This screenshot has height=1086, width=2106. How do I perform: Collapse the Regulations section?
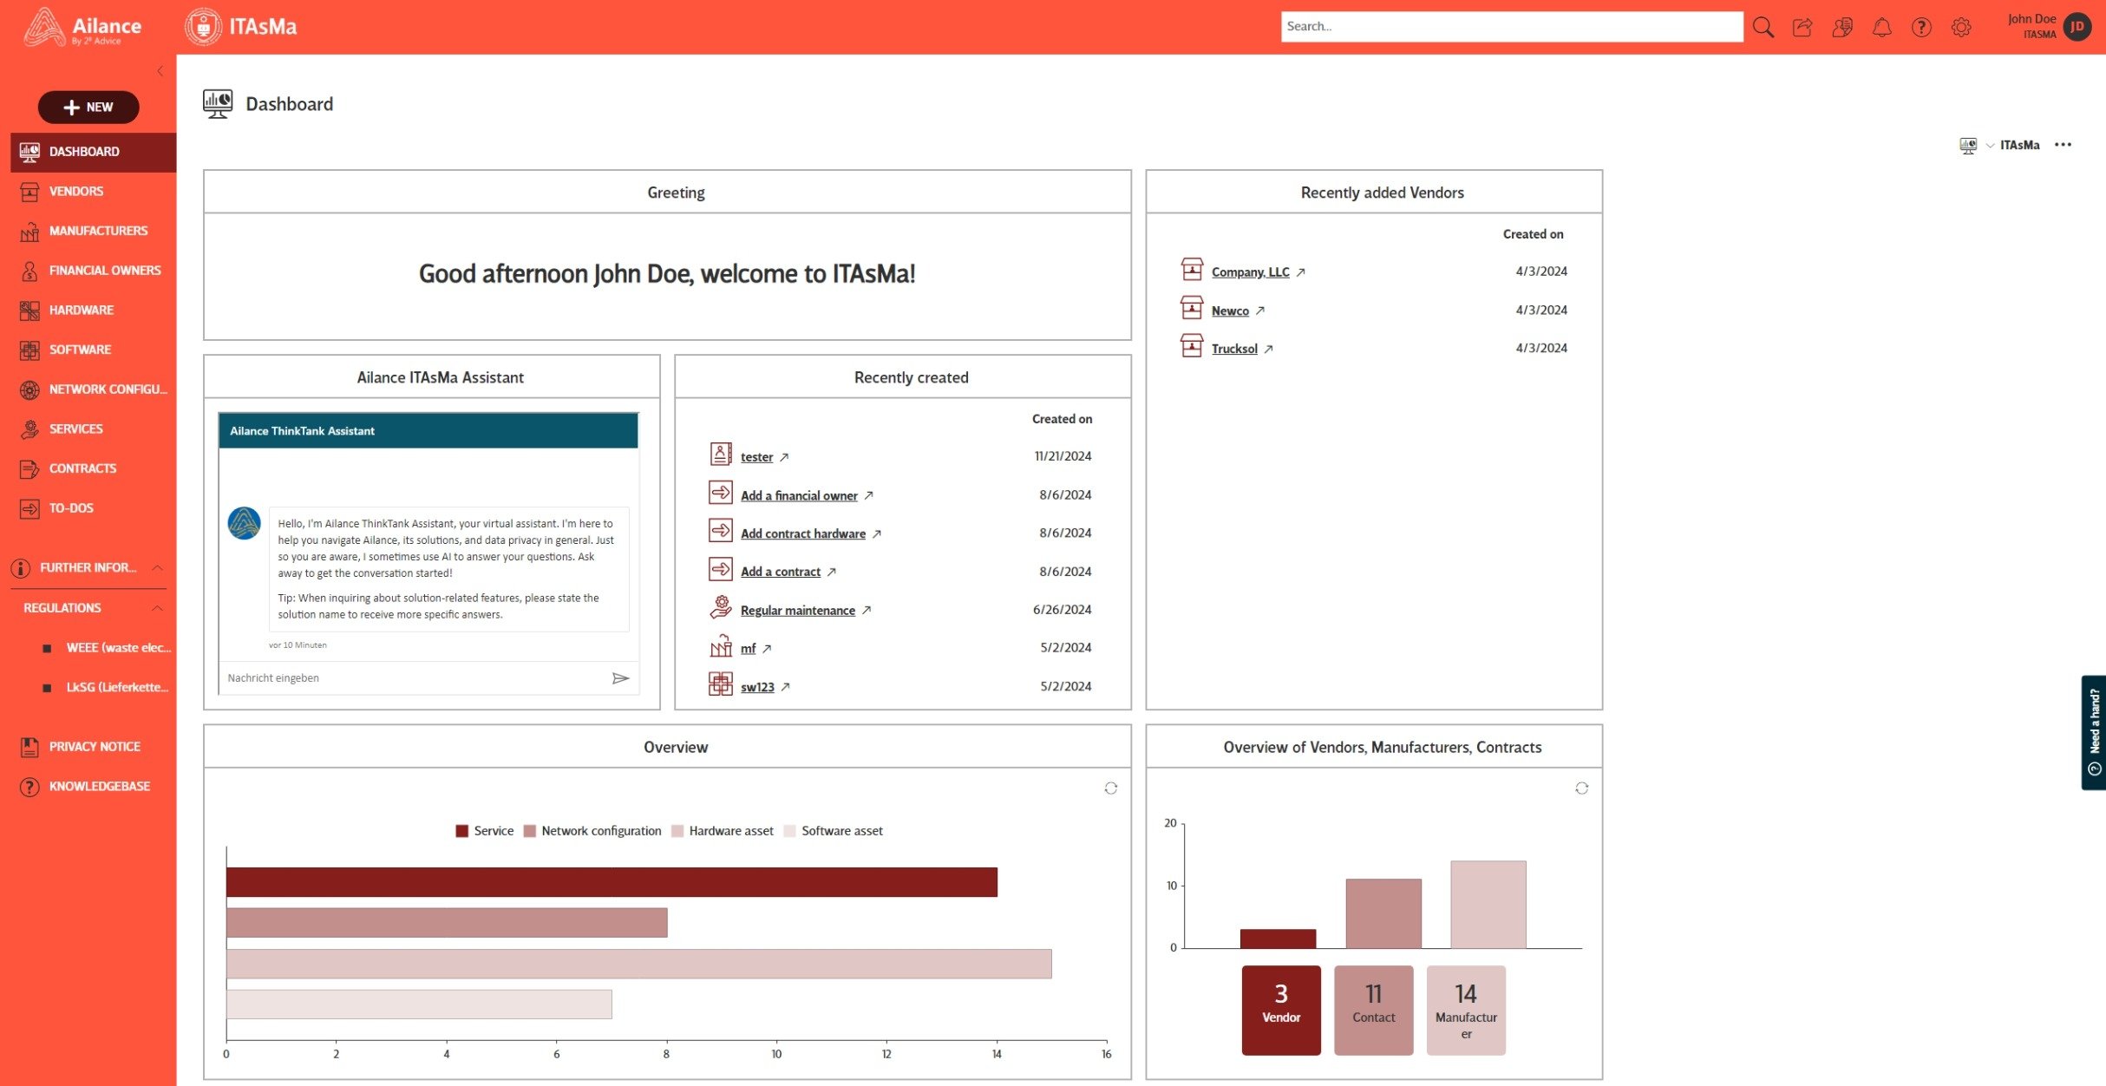click(157, 608)
